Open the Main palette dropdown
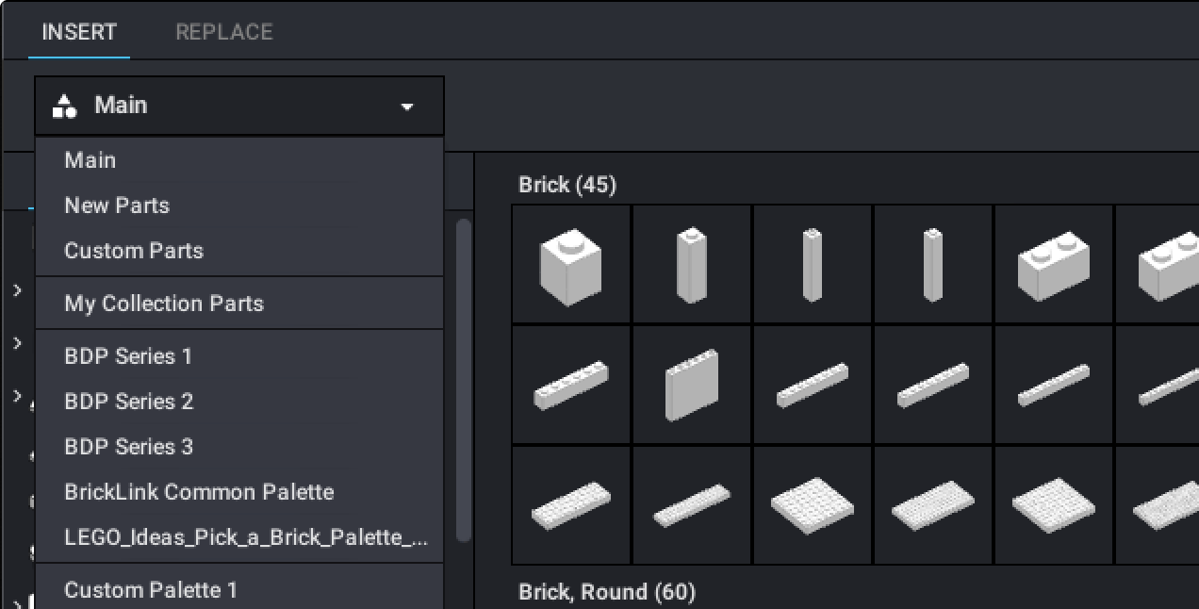 405,105
